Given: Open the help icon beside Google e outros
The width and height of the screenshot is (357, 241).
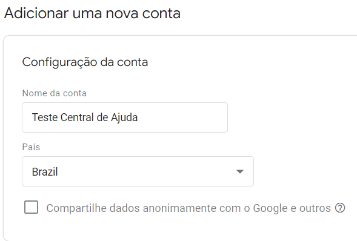Looking at the screenshot, I should pos(340,208).
